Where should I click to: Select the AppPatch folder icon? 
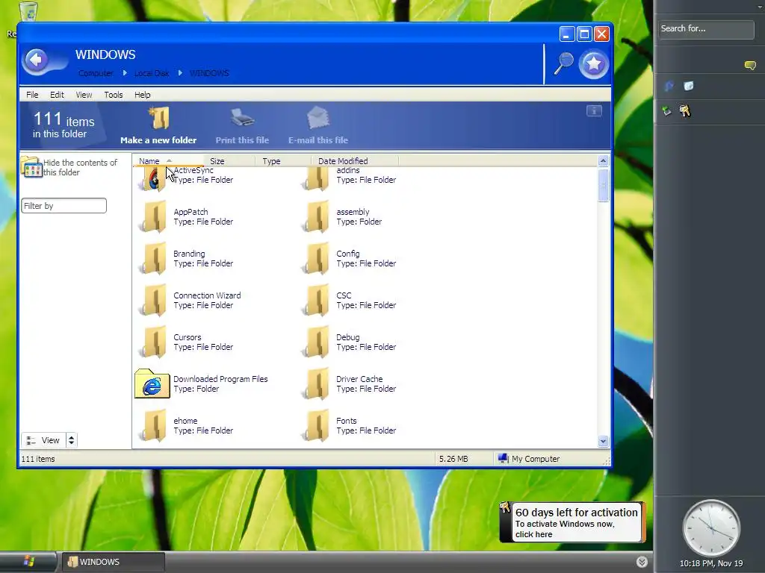click(x=153, y=217)
